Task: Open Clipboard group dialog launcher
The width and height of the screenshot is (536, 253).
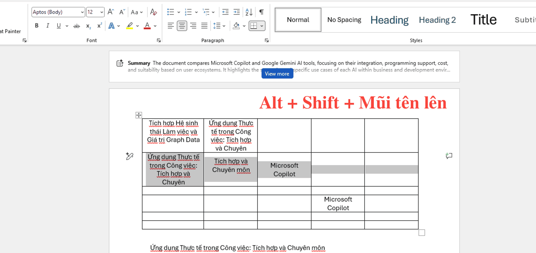Action: (25, 40)
